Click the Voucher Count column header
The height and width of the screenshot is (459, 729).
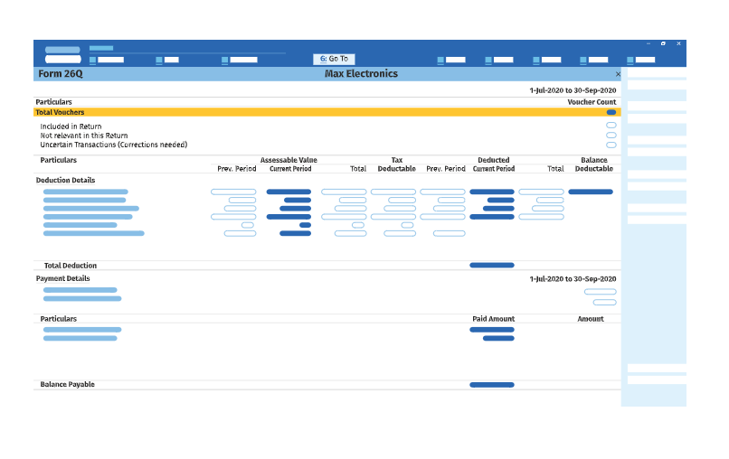(592, 102)
